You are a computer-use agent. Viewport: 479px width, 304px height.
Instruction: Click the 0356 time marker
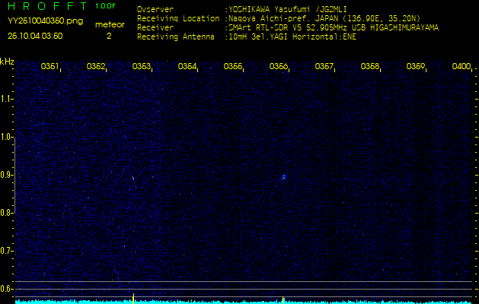[278, 66]
